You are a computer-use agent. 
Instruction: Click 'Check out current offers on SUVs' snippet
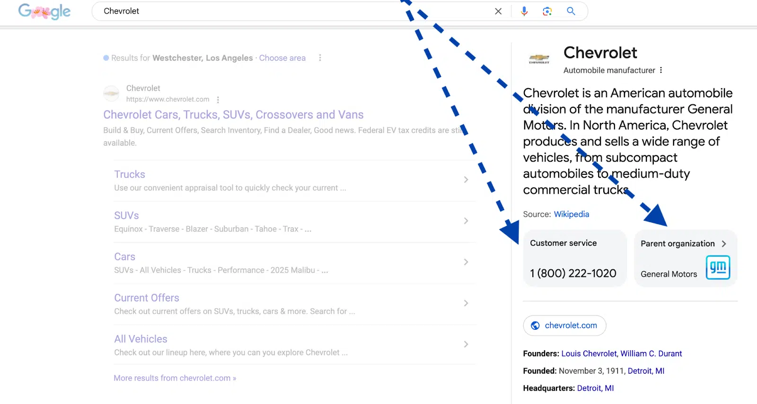coord(234,311)
